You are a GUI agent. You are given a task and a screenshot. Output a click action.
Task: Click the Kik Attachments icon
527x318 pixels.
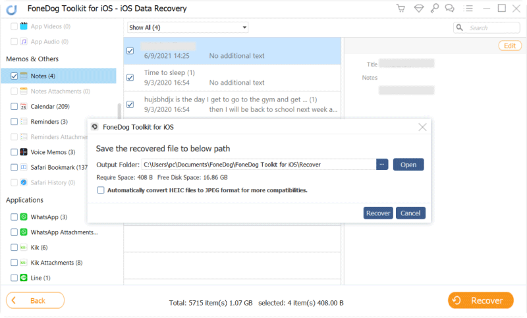point(24,263)
